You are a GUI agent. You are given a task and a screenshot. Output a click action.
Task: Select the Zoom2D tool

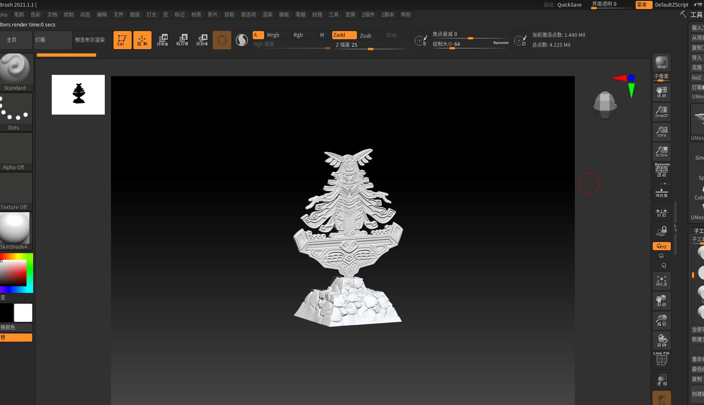[661, 112]
